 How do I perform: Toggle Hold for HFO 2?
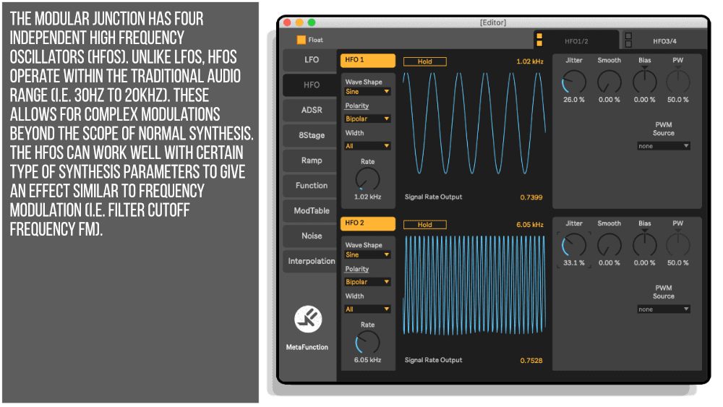(x=425, y=225)
